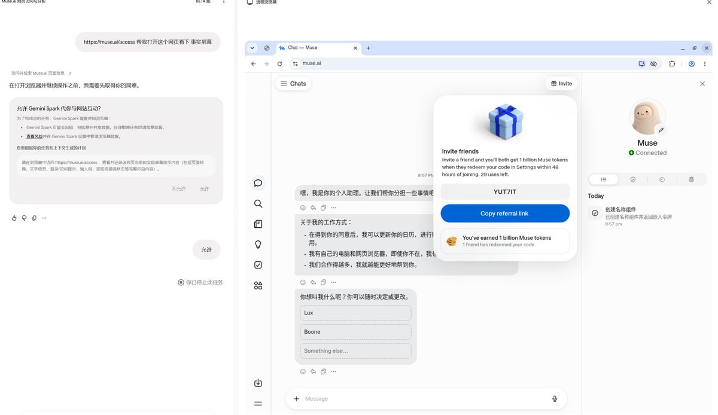This screenshot has width=718, height=415.
Task: Open more options under the first greeting message
Action: tap(333, 208)
